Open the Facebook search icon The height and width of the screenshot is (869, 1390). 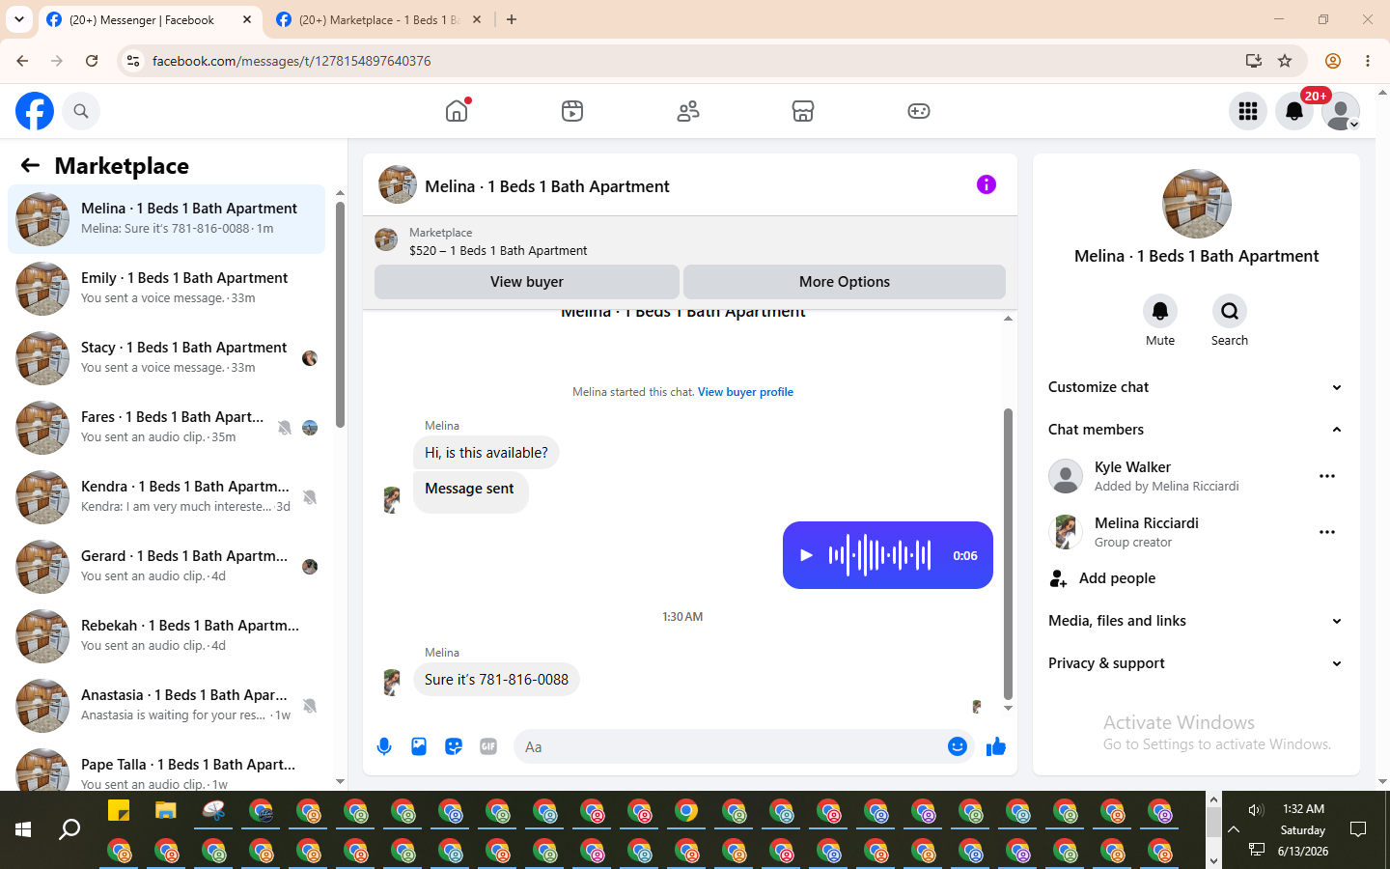(x=81, y=111)
